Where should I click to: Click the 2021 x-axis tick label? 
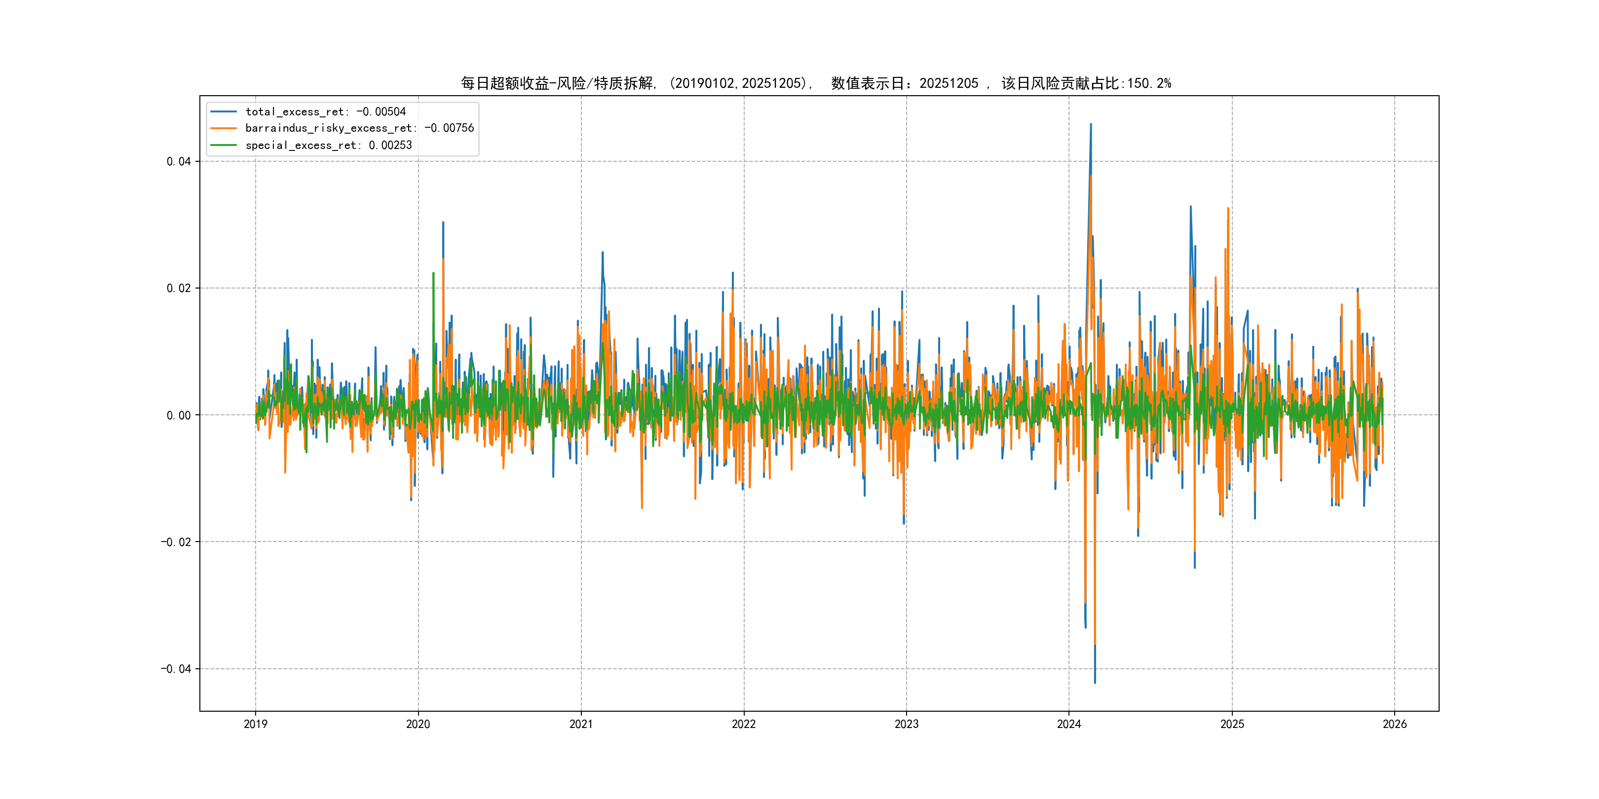click(x=581, y=724)
